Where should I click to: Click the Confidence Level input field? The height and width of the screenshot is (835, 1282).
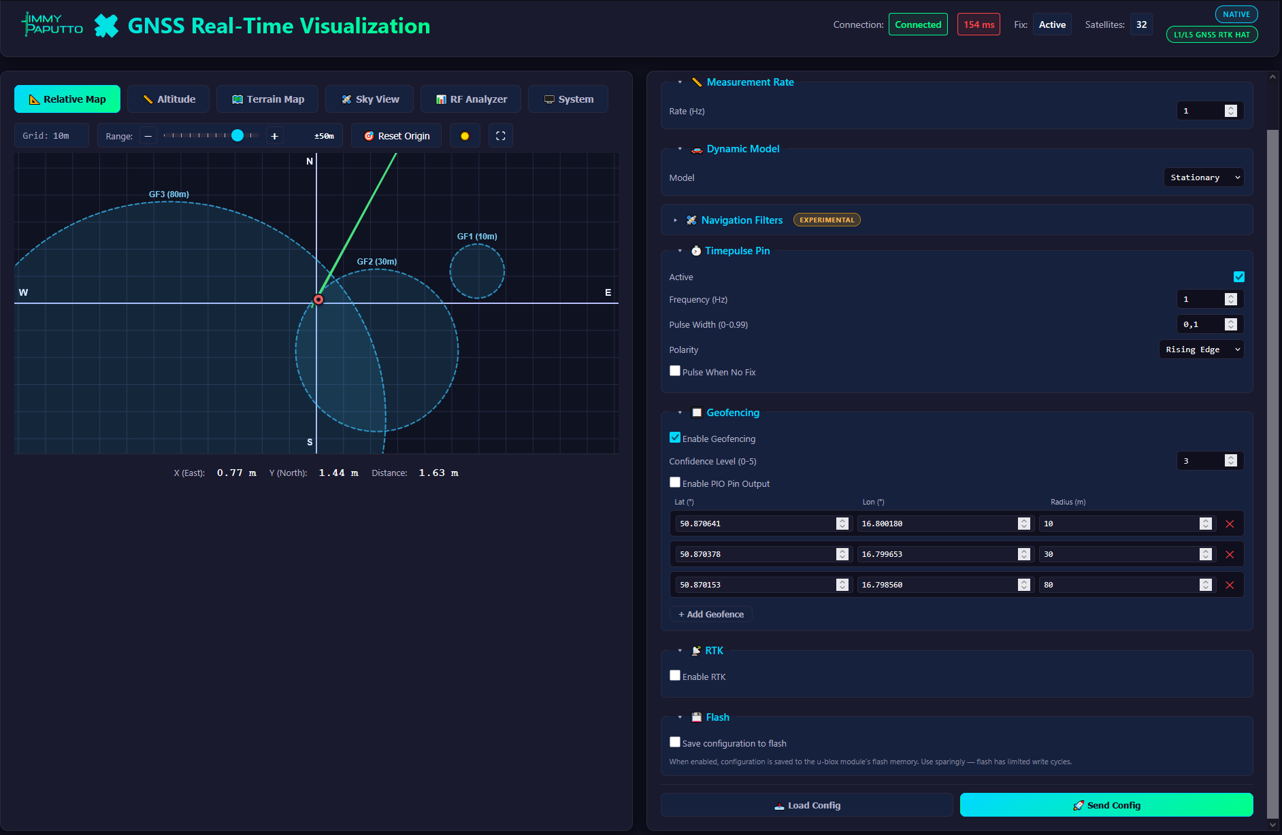[x=1211, y=461]
